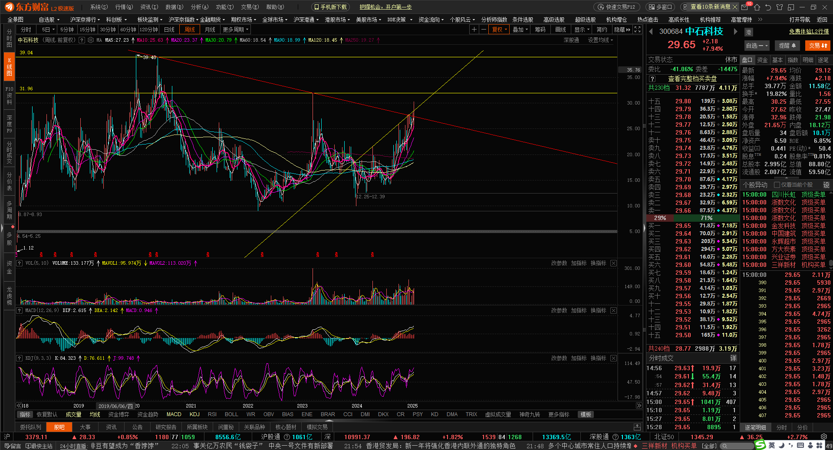833x450 pixels.
Task: Open help icon next to MACD(12,26,9)
Action: point(19,310)
